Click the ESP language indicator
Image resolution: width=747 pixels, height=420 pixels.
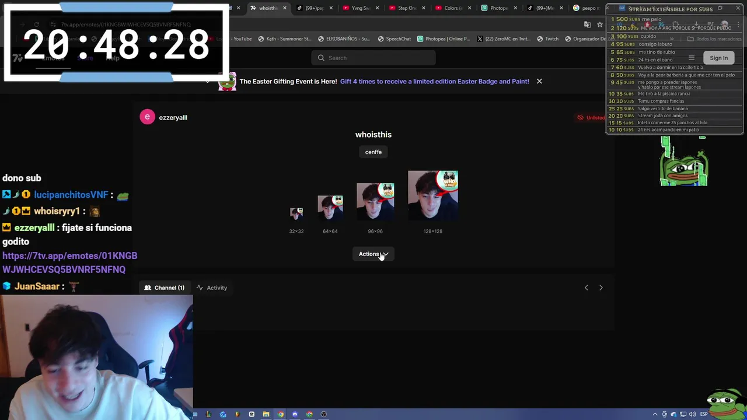click(x=704, y=414)
